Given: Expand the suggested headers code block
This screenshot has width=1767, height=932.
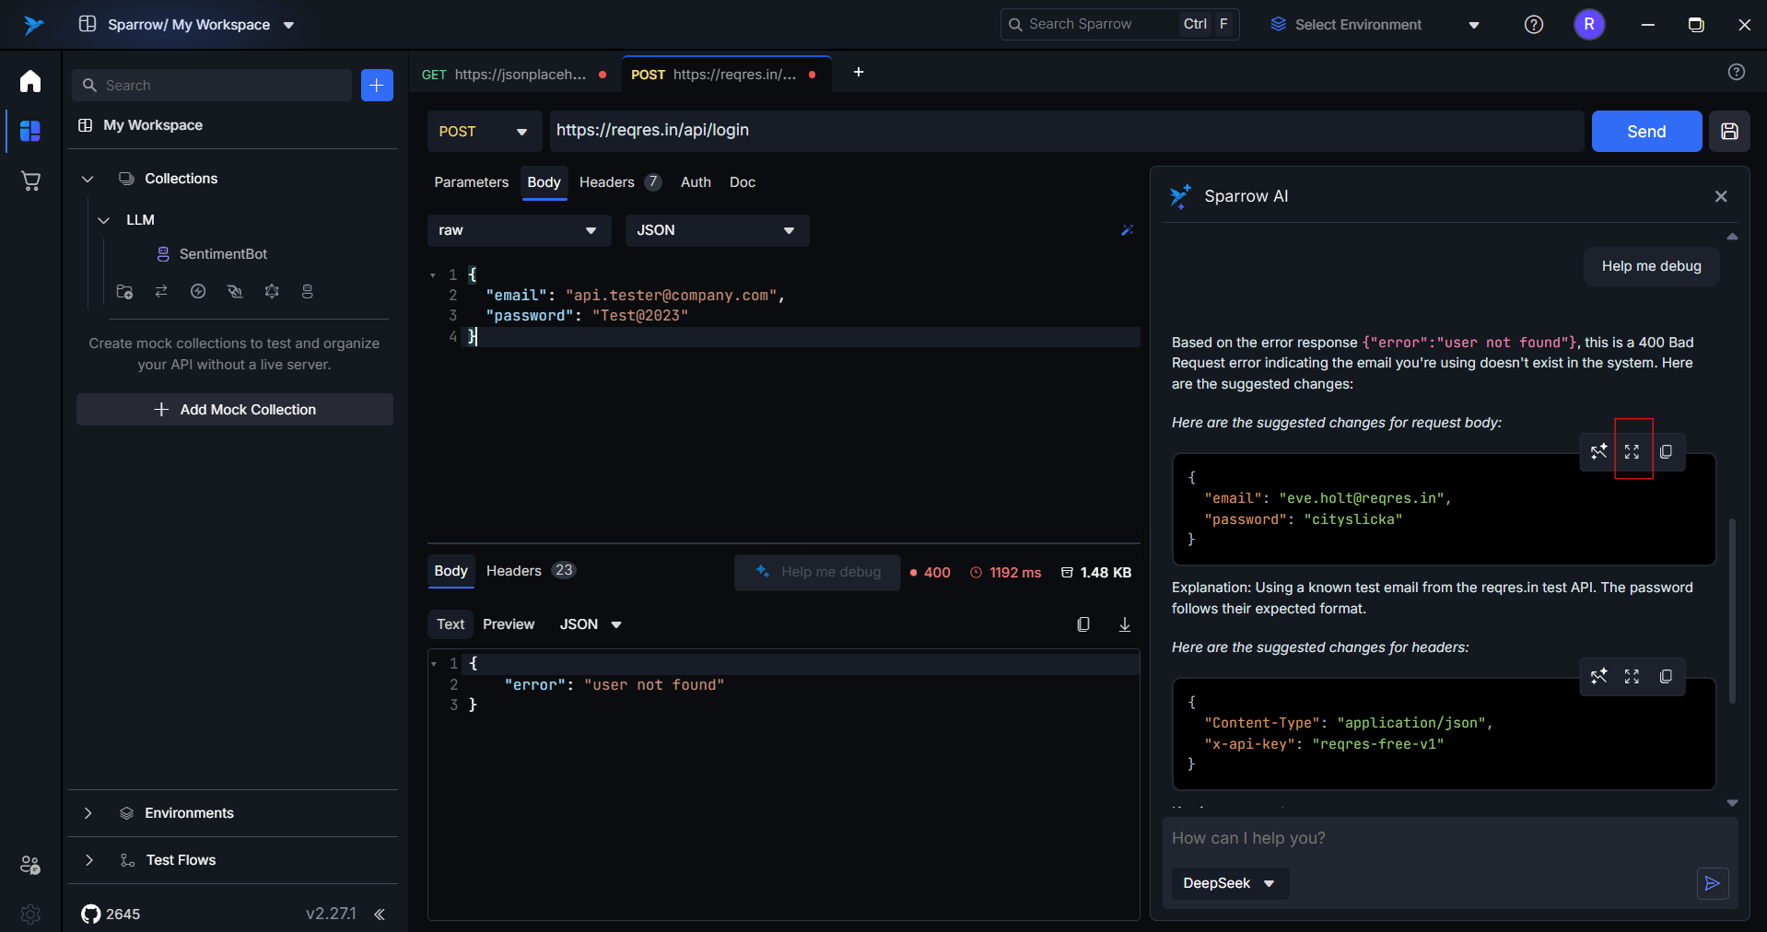Looking at the screenshot, I should pyautogui.click(x=1632, y=676).
